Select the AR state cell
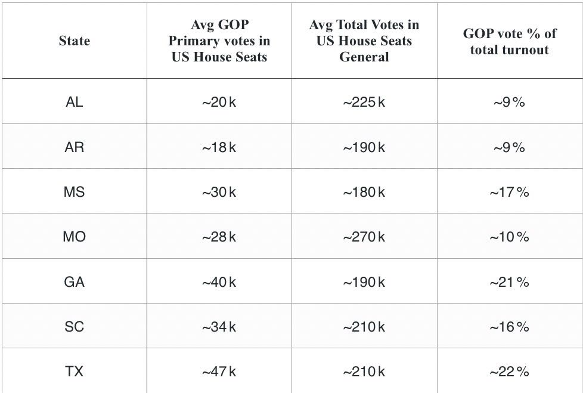The image size is (583, 393). 75,146
